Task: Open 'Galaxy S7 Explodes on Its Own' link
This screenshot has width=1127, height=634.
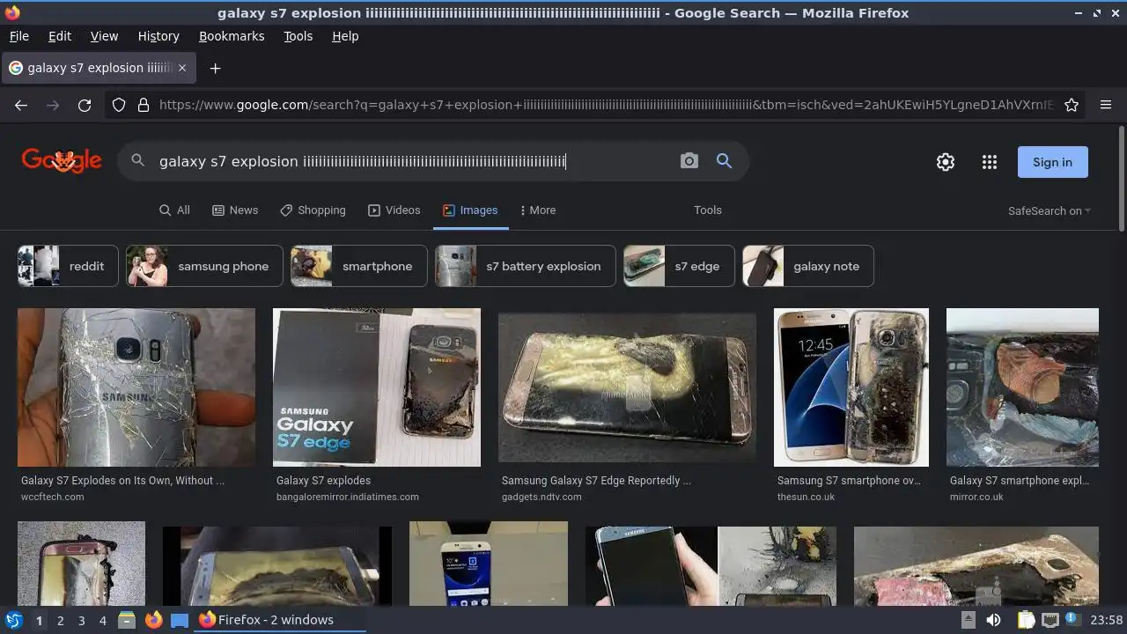Action: pyautogui.click(x=122, y=481)
